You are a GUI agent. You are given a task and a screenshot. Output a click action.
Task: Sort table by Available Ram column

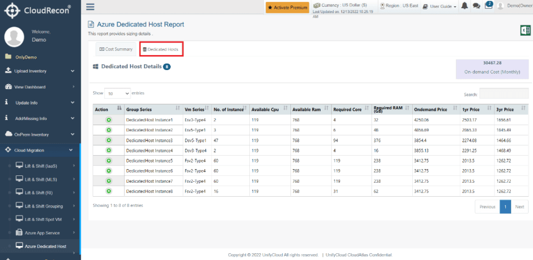pos(311,109)
